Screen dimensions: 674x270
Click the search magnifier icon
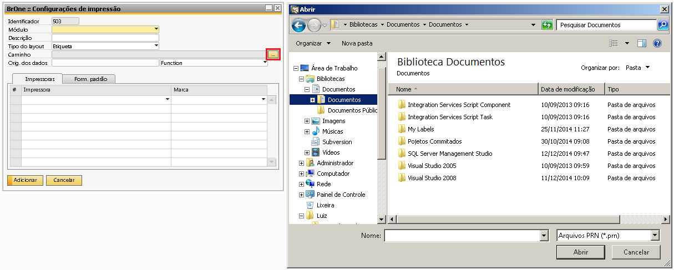click(x=663, y=25)
